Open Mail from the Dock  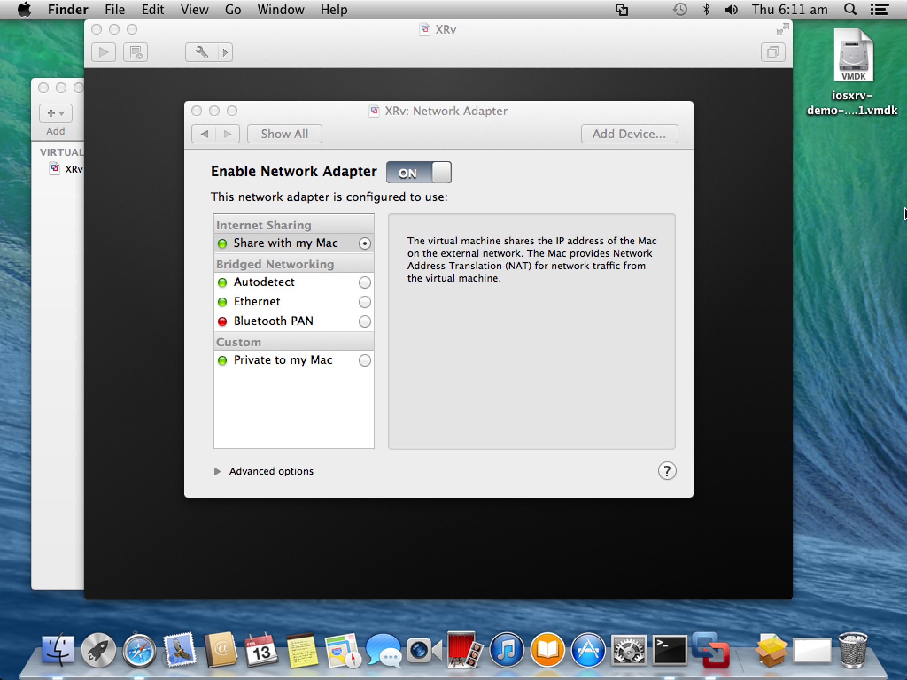[180, 650]
